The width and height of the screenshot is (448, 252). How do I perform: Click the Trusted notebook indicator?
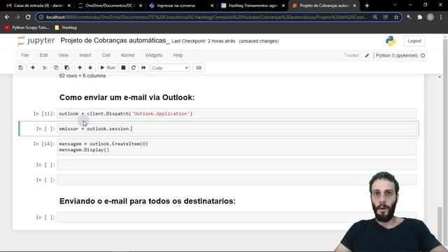pyautogui.click(x=351, y=55)
